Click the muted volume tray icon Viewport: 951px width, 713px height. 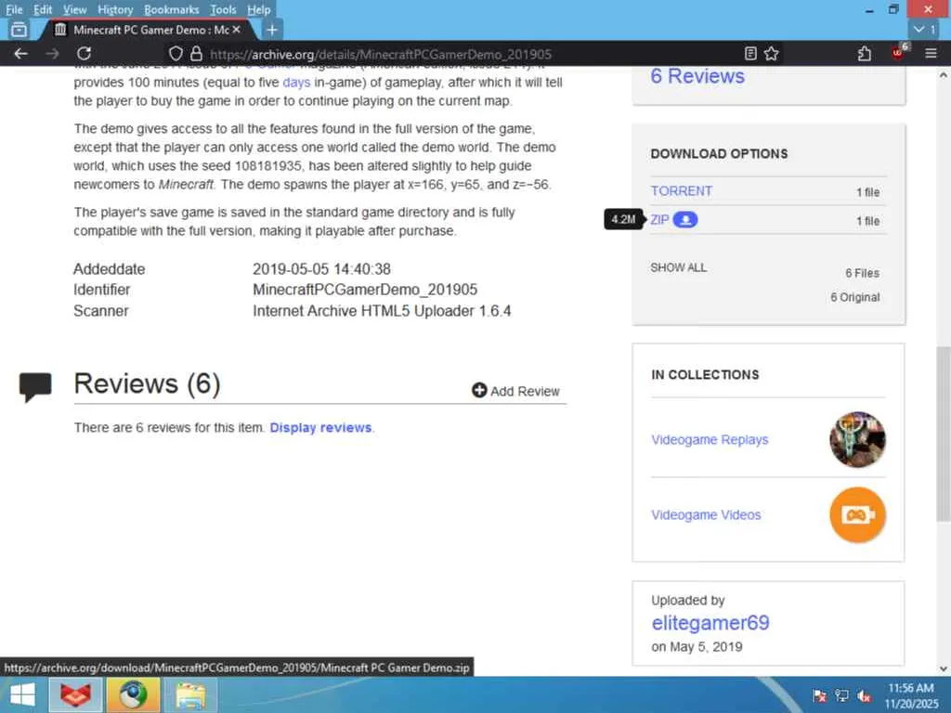pyautogui.click(x=865, y=695)
